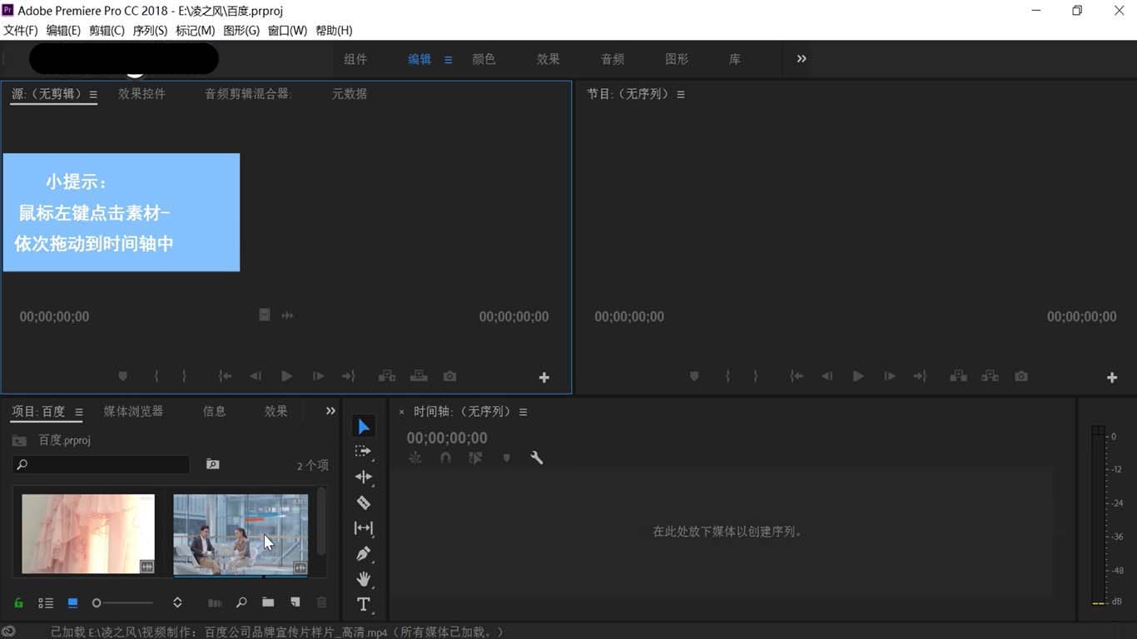Click the Button Editor plus in program monitor

click(1111, 377)
